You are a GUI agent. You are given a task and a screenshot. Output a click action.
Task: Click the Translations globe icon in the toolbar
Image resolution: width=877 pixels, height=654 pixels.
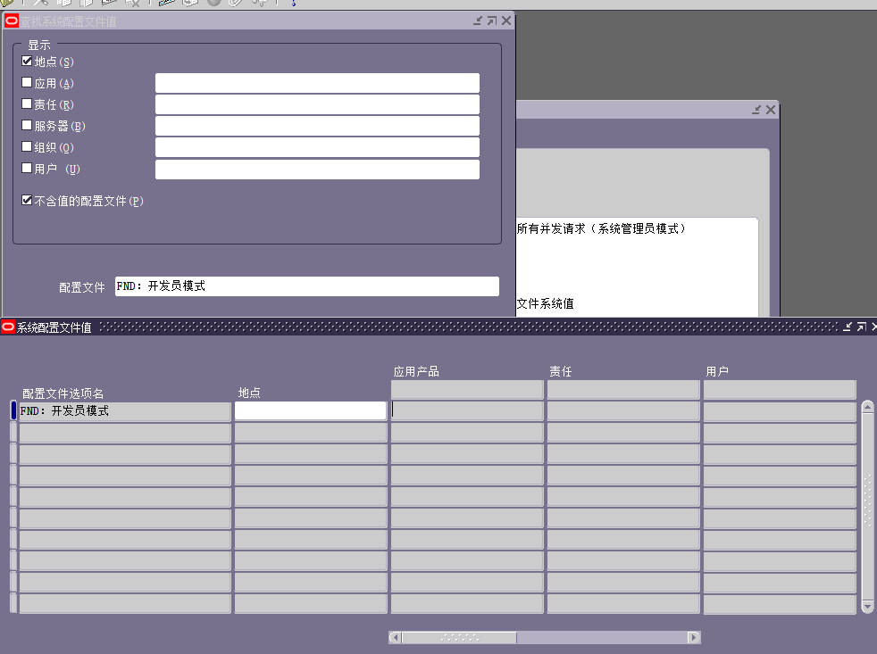click(213, 4)
